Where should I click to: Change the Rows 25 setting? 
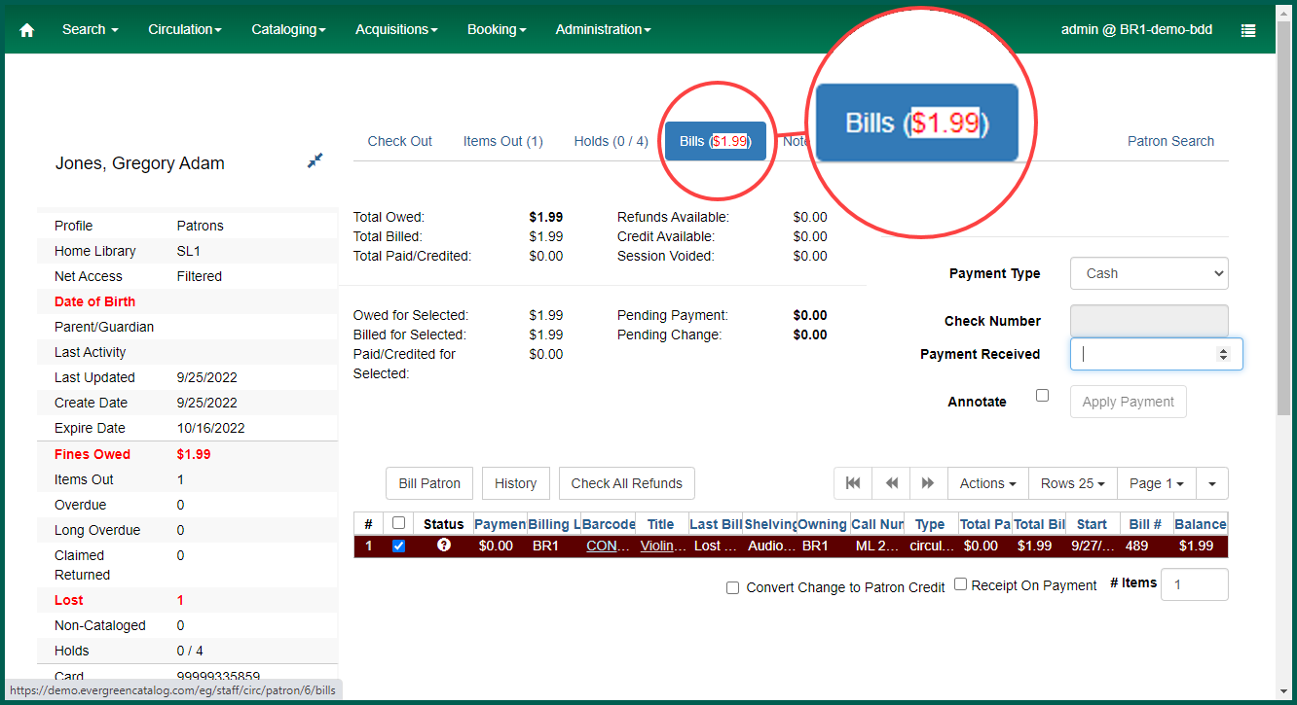click(1072, 483)
